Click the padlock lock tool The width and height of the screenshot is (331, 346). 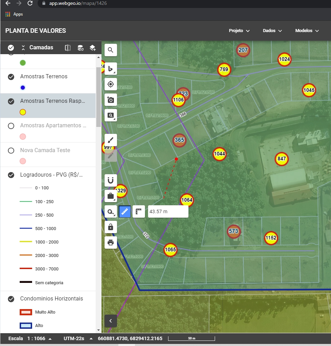pyautogui.click(x=110, y=227)
